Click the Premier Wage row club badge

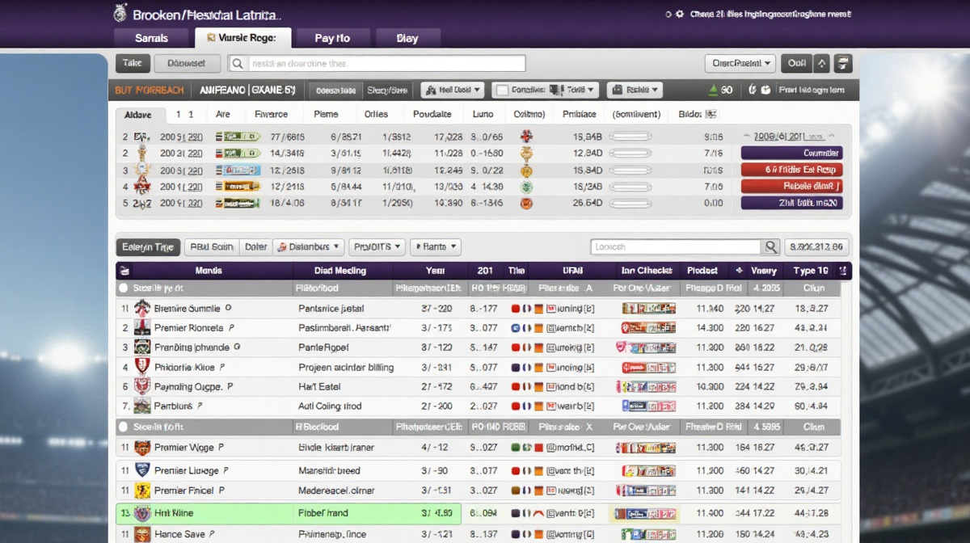point(142,448)
